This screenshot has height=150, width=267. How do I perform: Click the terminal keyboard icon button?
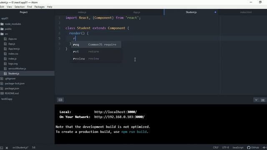click(60, 100)
